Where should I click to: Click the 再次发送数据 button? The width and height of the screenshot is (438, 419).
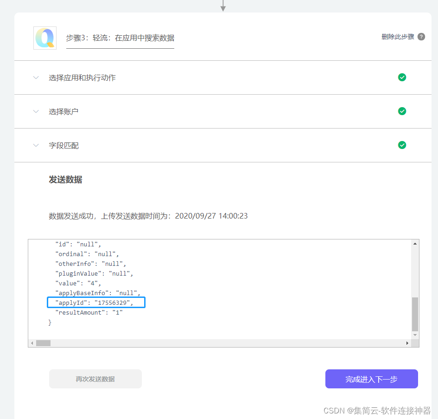tap(95, 379)
